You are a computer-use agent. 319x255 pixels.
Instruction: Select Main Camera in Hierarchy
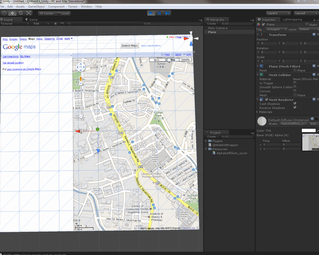click(x=218, y=28)
